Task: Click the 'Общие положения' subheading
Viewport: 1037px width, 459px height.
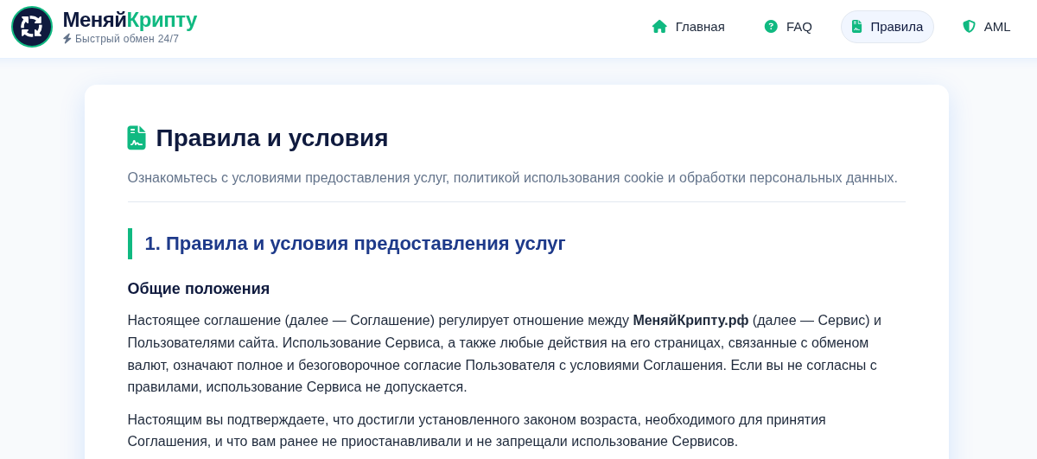Action: coord(199,289)
